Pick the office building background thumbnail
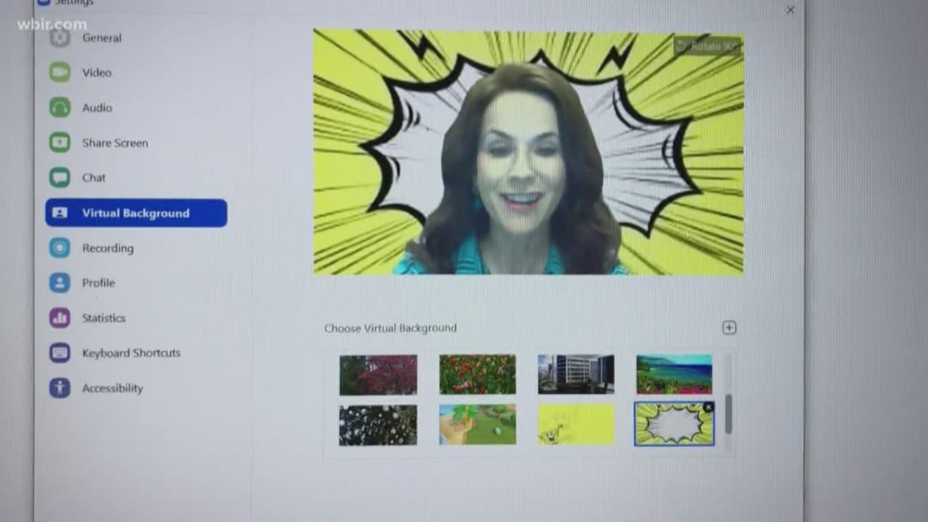The width and height of the screenshot is (928, 522). [x=576, y=375]
